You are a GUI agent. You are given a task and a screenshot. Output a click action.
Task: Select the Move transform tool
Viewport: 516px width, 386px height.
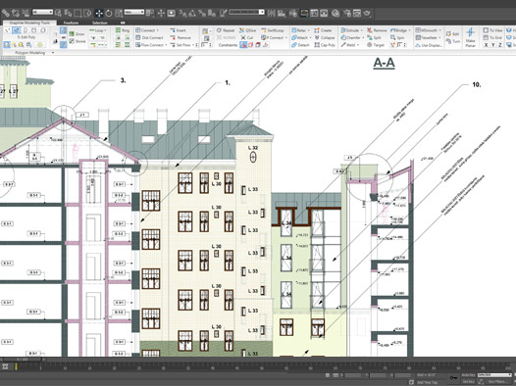coord(99,13)
